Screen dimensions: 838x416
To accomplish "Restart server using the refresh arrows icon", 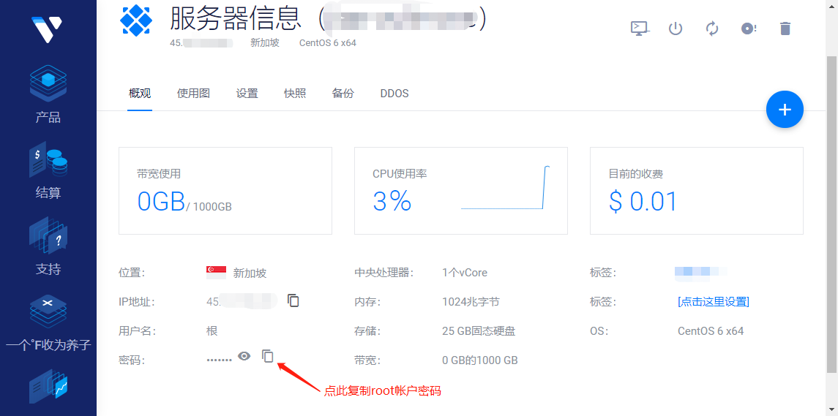I will tap(712, 29).
